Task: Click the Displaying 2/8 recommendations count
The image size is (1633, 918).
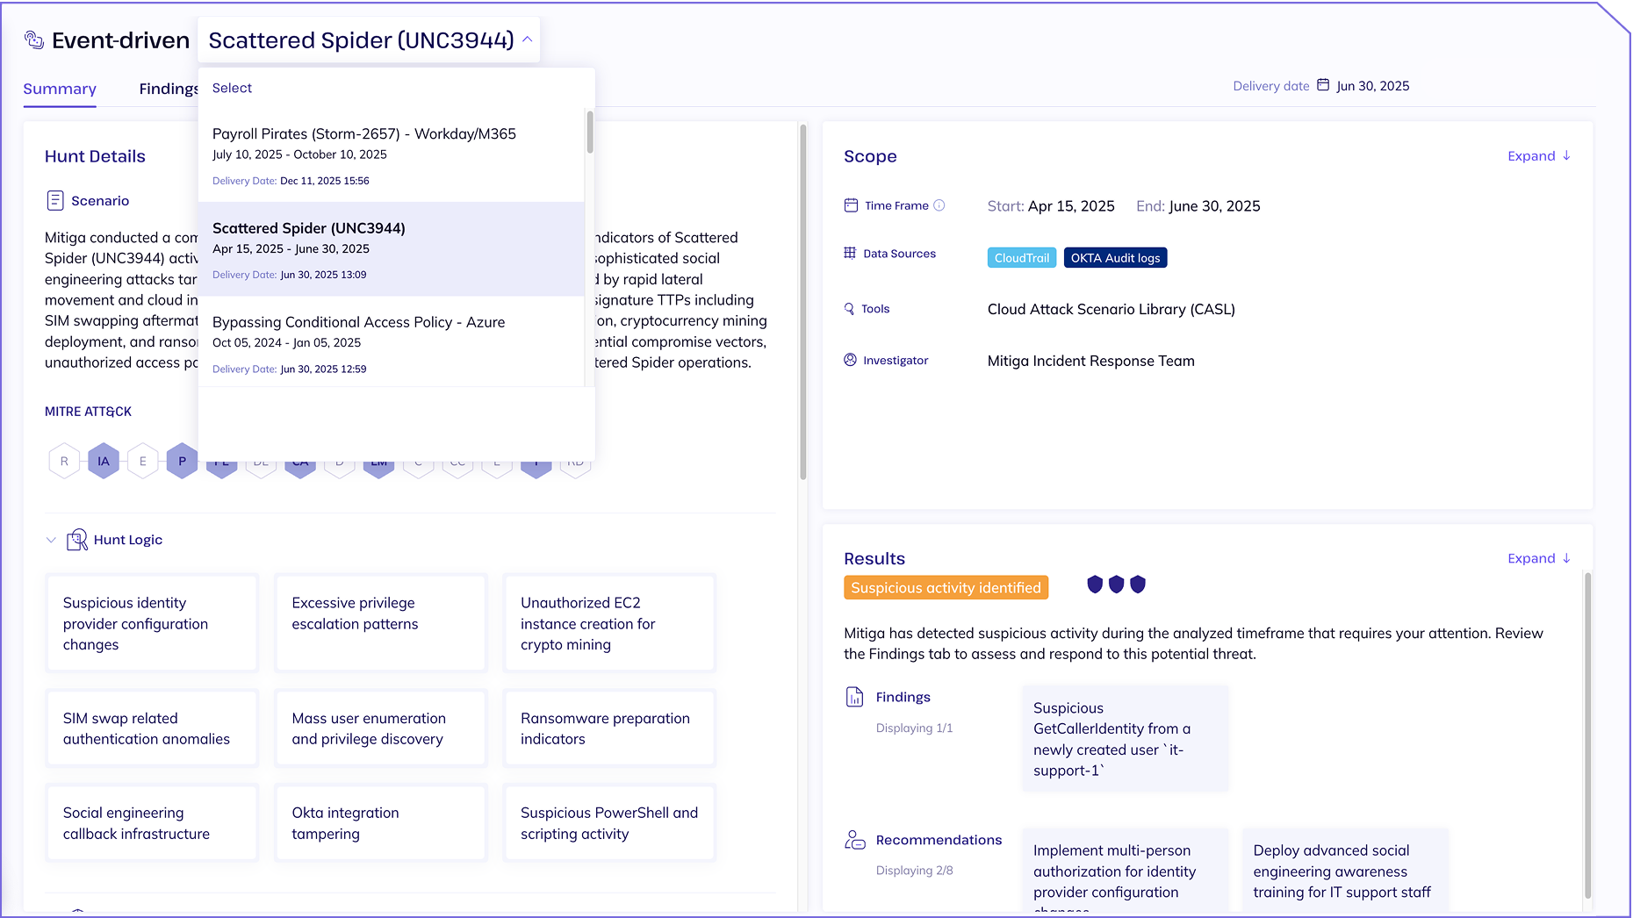Action: [x=914, y=871]
